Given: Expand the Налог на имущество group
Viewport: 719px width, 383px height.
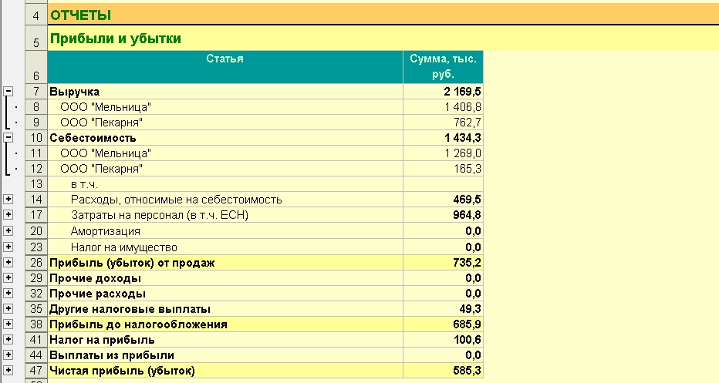Looking at the screenshot, I should click(x=8, y=247).
